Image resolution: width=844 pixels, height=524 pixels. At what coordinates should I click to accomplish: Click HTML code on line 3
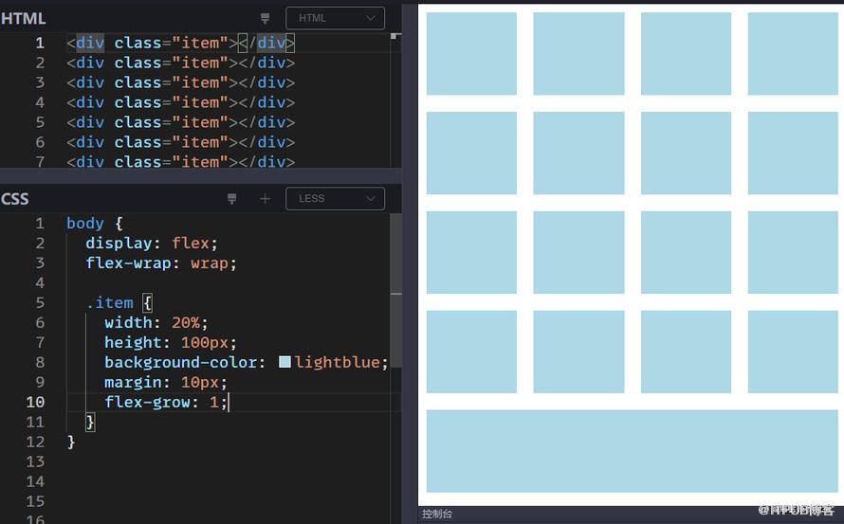(x=180, y=82)
